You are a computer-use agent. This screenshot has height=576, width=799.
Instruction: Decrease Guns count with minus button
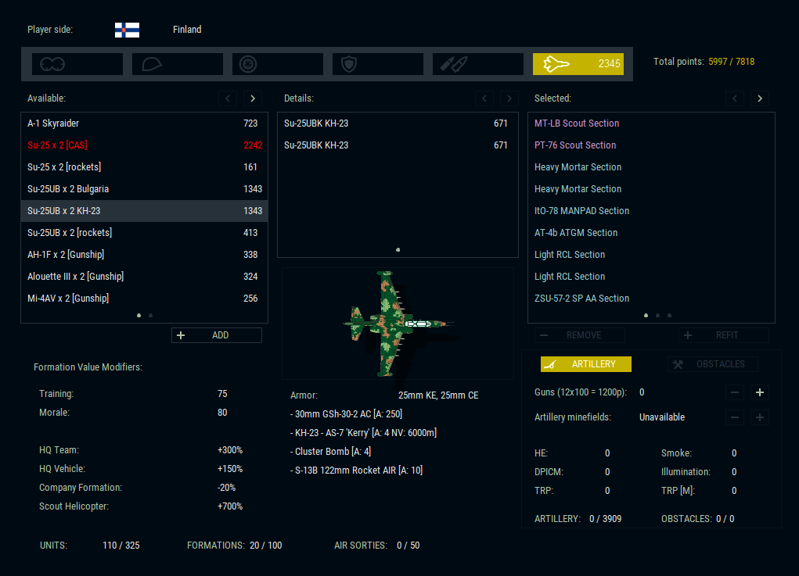735,392
